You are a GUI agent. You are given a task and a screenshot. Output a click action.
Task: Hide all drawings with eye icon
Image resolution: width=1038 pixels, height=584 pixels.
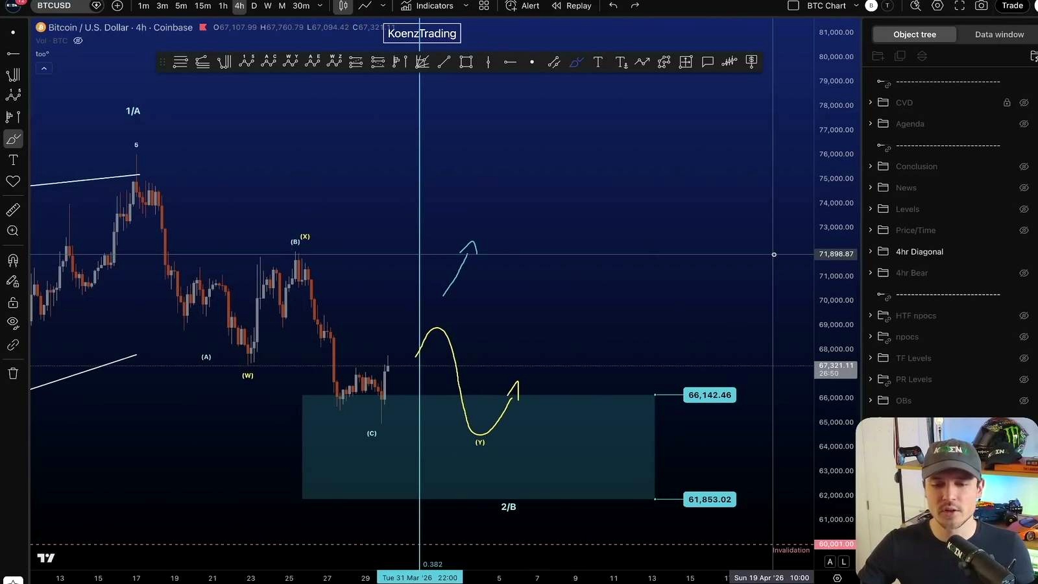(x=13, y=323)
